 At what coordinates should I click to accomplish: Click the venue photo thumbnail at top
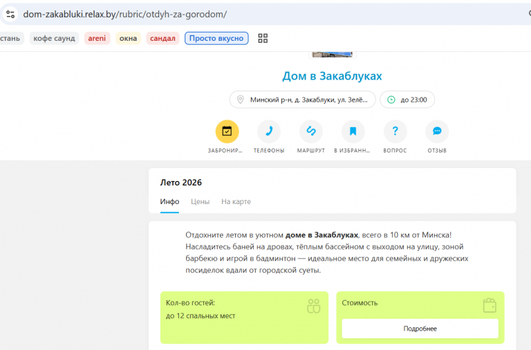pos(332,55)
